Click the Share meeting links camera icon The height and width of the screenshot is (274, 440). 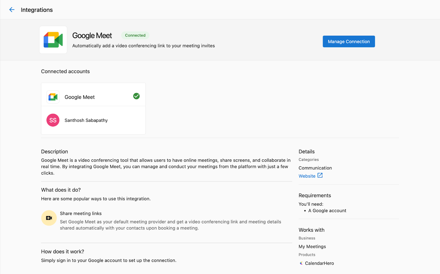49,218
